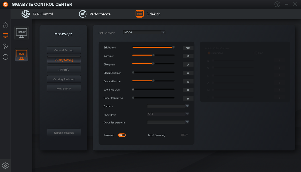Expand the Gamma dropdown

[x=168, y=106]
